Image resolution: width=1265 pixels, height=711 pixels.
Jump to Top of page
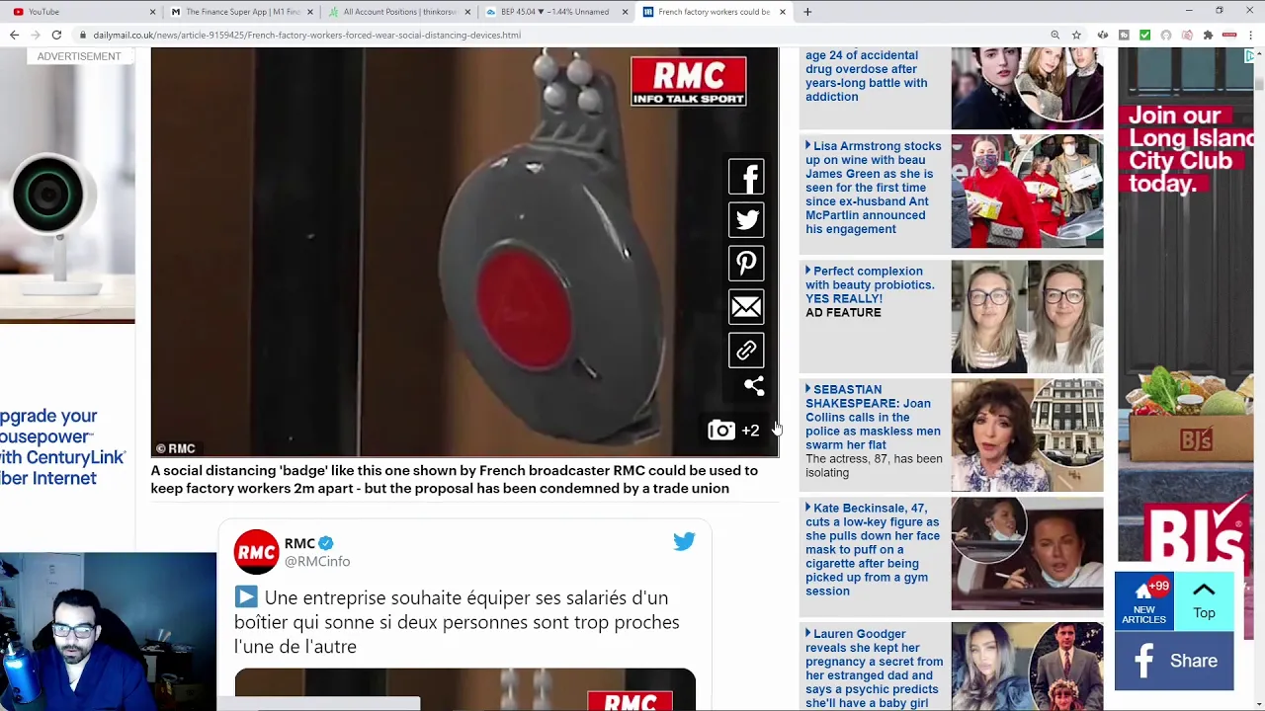point(1204,601)
